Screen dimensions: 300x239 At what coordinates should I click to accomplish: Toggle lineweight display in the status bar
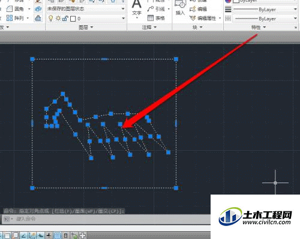(49, 235)
